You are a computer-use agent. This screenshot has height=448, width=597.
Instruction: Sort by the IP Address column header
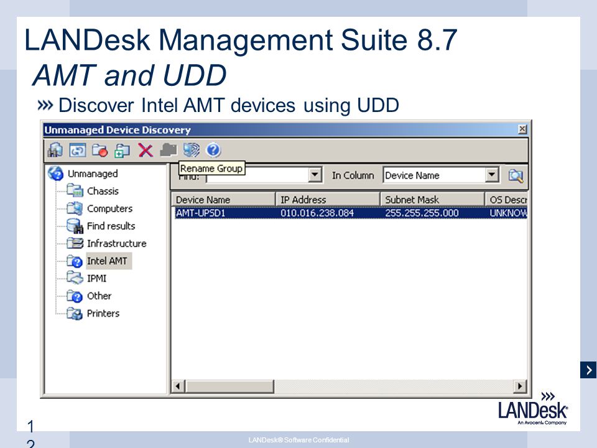(328, 200)
